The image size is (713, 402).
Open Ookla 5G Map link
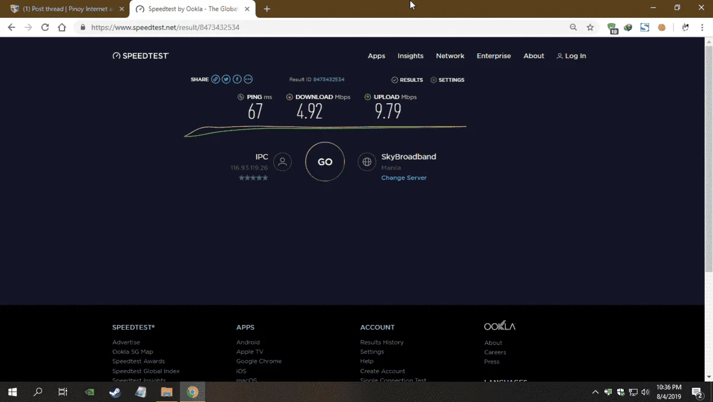coord(132,352)
